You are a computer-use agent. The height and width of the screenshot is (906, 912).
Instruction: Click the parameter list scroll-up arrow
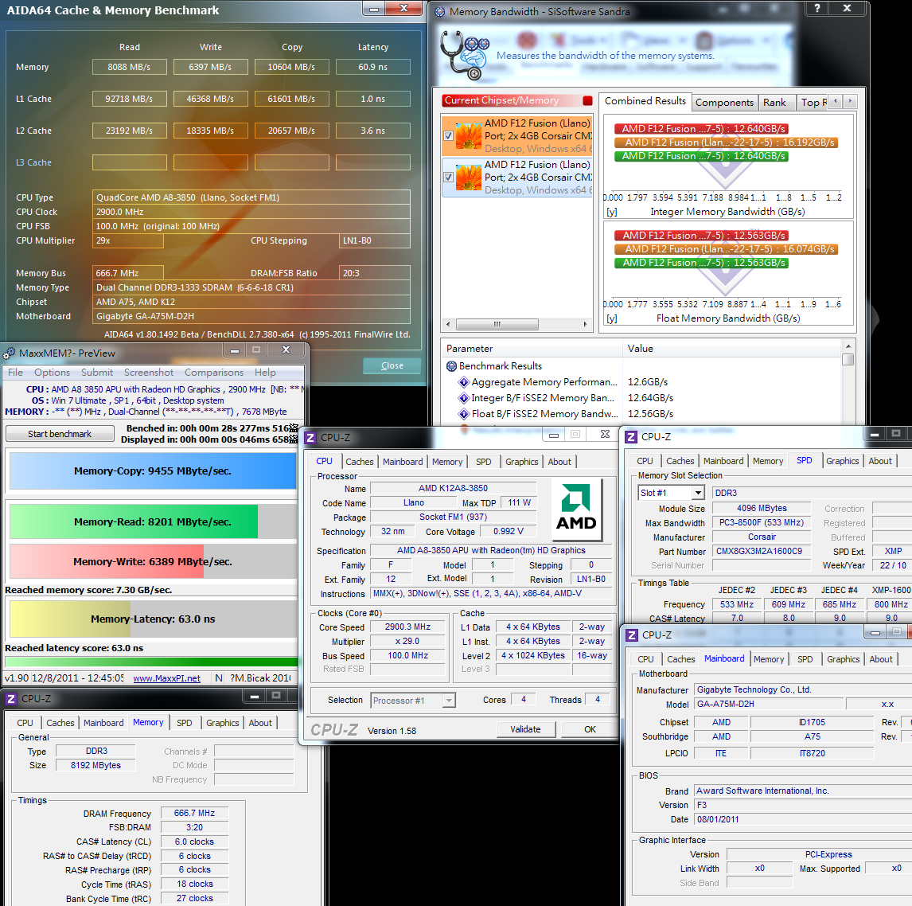pos(848,346)
